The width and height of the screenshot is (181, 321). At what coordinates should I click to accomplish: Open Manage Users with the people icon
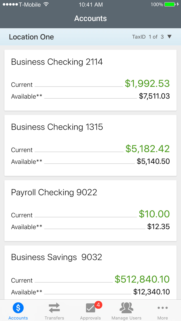coord(126,308)
